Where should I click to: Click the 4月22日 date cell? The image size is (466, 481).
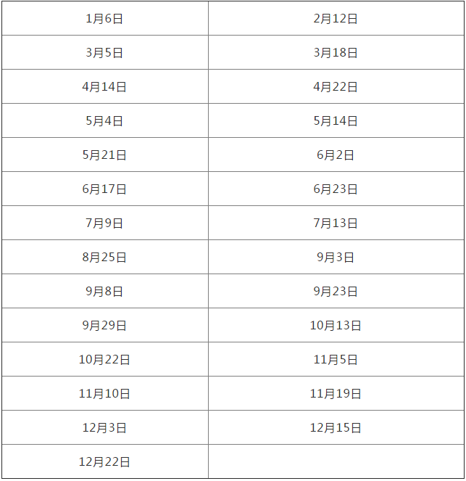336,86
